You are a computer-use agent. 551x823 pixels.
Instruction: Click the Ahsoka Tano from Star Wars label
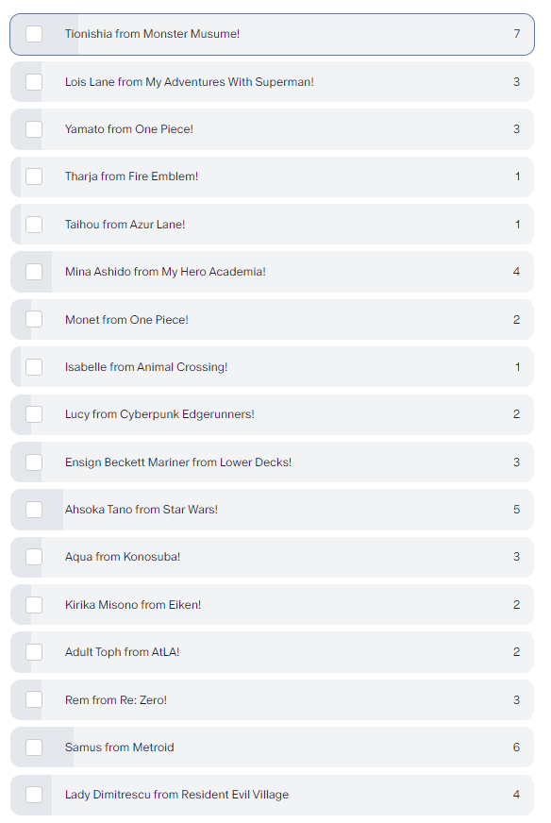point(142,510)
